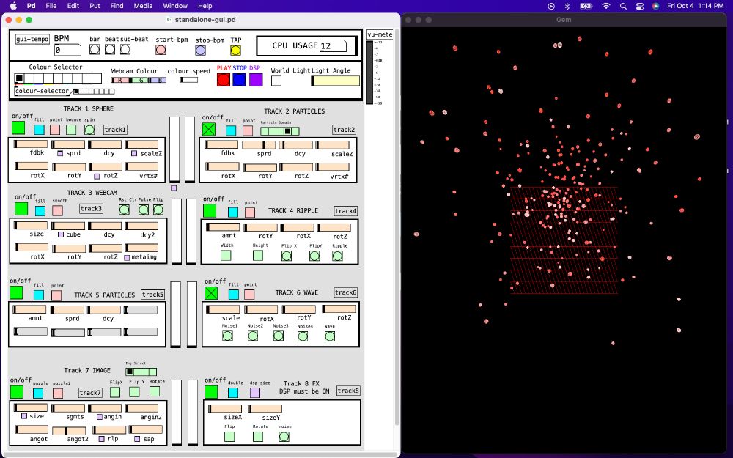The image size is (733, 458).
Task: Open the Edit menu
Action: 73,6
